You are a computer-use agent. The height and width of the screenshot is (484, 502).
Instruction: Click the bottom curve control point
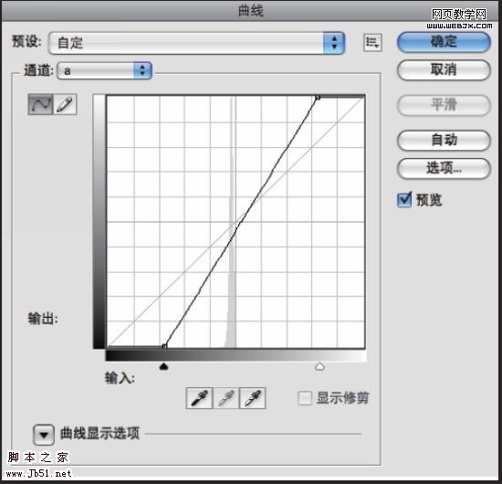(x=164, y=346)
